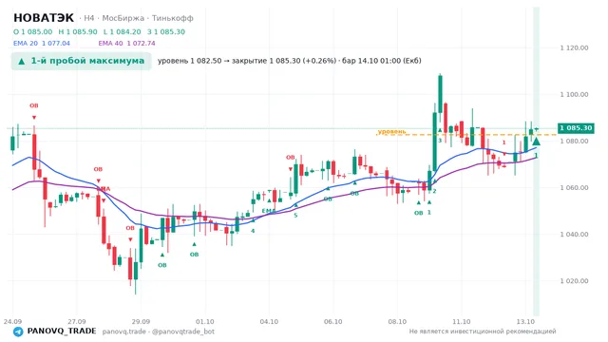Click the Тинькофф broker label
The height and width of the screenshot is (342, 608).
(x=172, y=18)
